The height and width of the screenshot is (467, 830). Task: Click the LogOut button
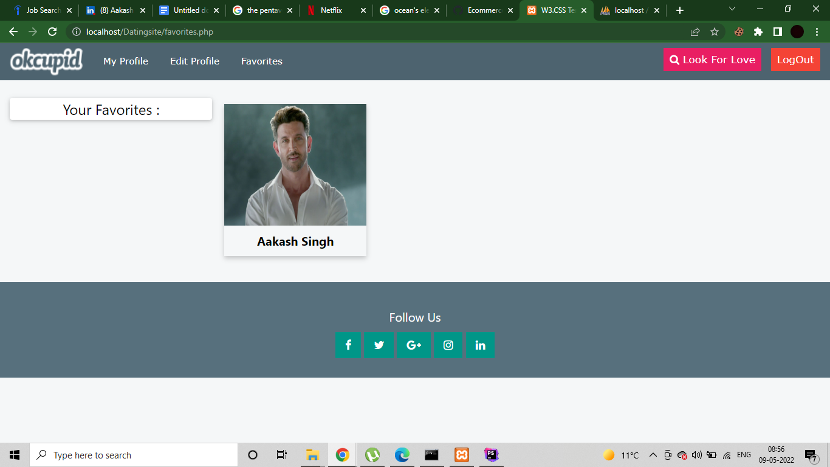[x=795, y=60]
